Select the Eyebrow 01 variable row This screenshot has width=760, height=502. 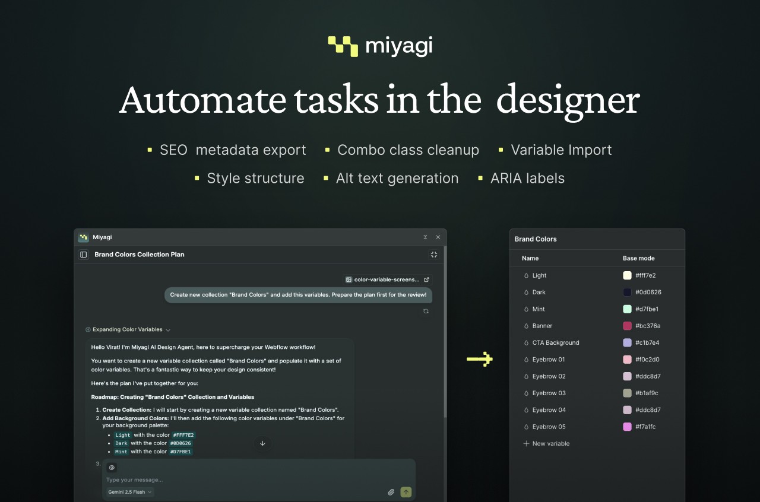[597, 360]
